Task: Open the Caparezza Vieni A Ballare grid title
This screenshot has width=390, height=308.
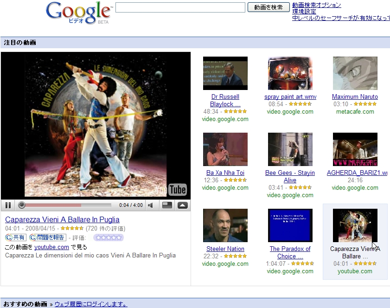Action: click(x=355, y=252)
